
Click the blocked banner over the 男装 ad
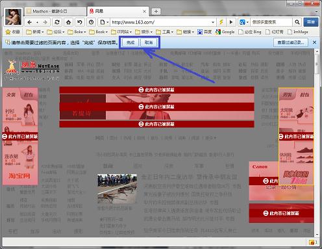pos(296,137)
